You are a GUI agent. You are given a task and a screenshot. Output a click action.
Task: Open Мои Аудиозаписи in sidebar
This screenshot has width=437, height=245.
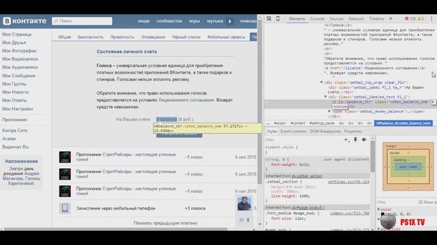point(20,67)
